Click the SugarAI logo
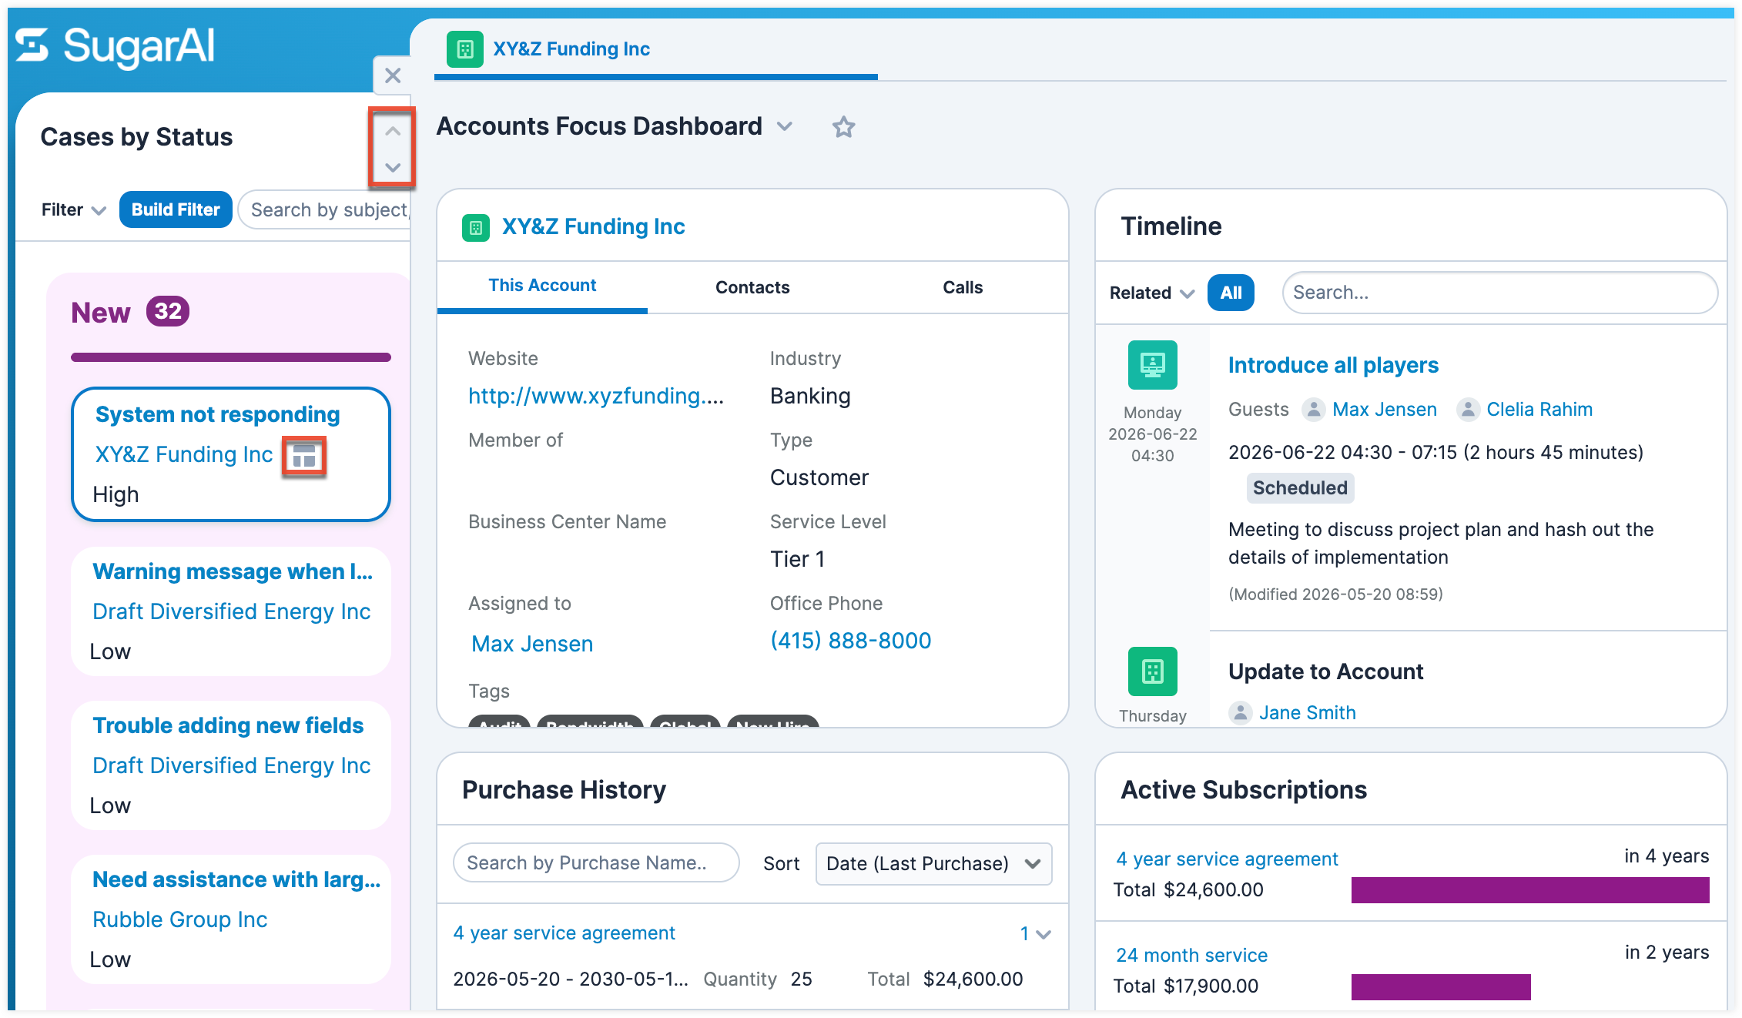 click(x=116, y=47)
